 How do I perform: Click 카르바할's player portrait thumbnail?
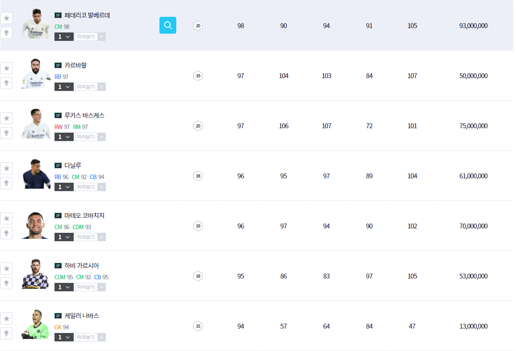coord(36,74)
